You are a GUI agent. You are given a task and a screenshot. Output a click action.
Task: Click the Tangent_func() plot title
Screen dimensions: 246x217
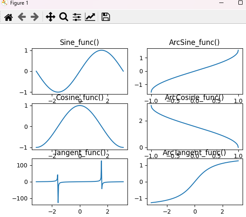80,153
